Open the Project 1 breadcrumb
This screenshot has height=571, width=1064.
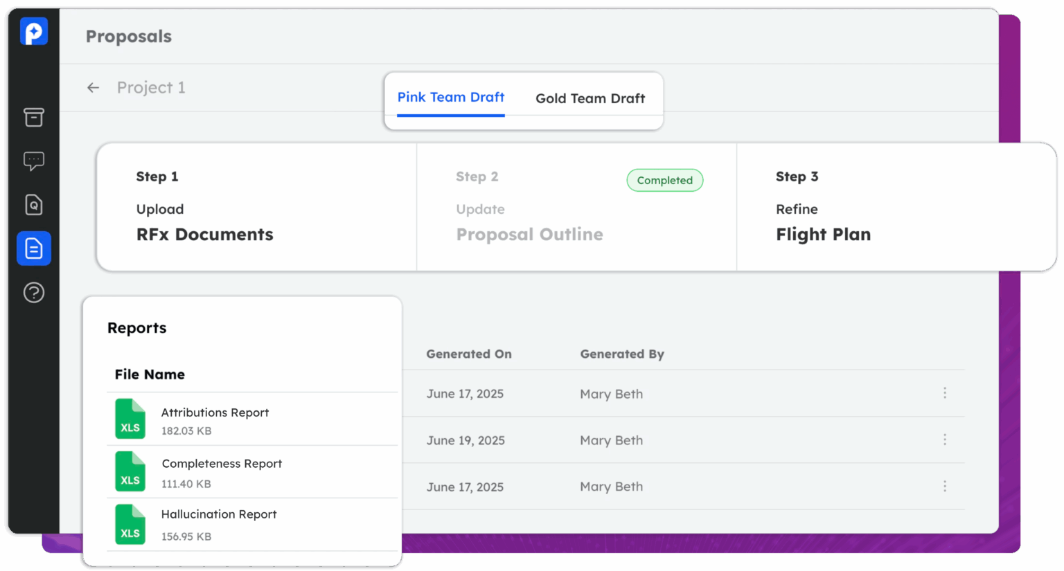click(151, 87)
